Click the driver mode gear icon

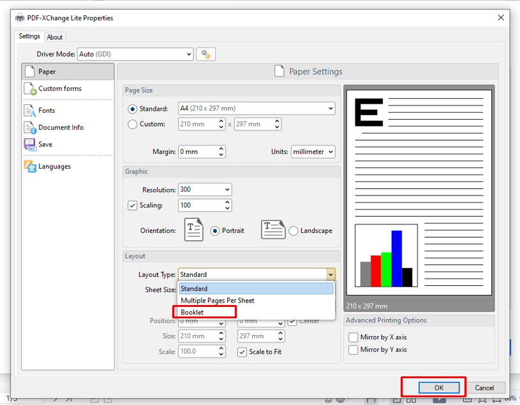point(206,54)
